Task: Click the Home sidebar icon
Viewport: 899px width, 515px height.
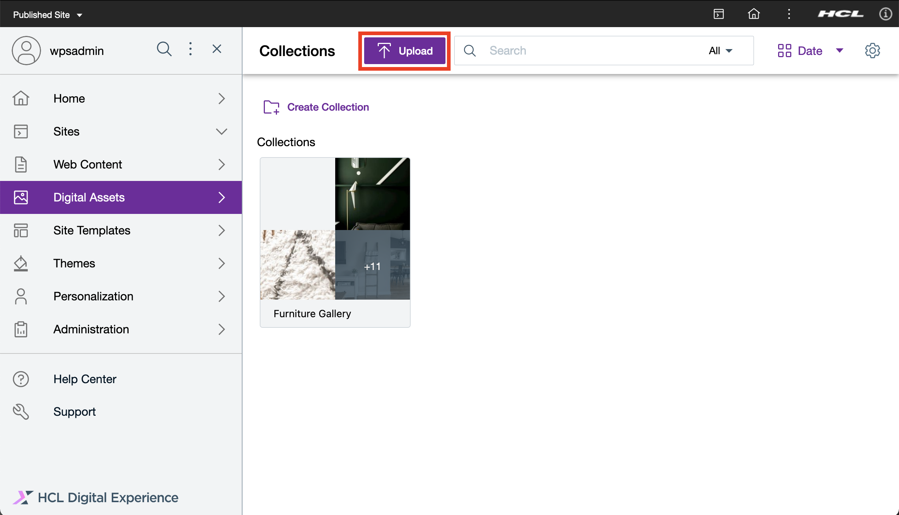Action: click(21, 98)
